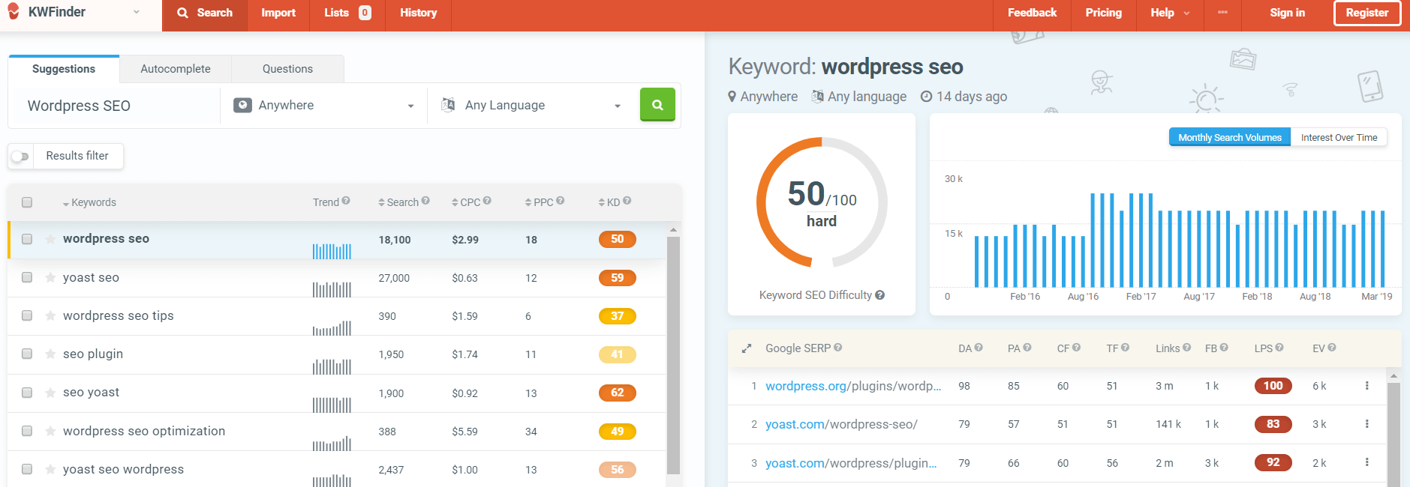Click the LPS 100 badge for wordpress.org
1410x487 pixels.
pos(1273,386)
